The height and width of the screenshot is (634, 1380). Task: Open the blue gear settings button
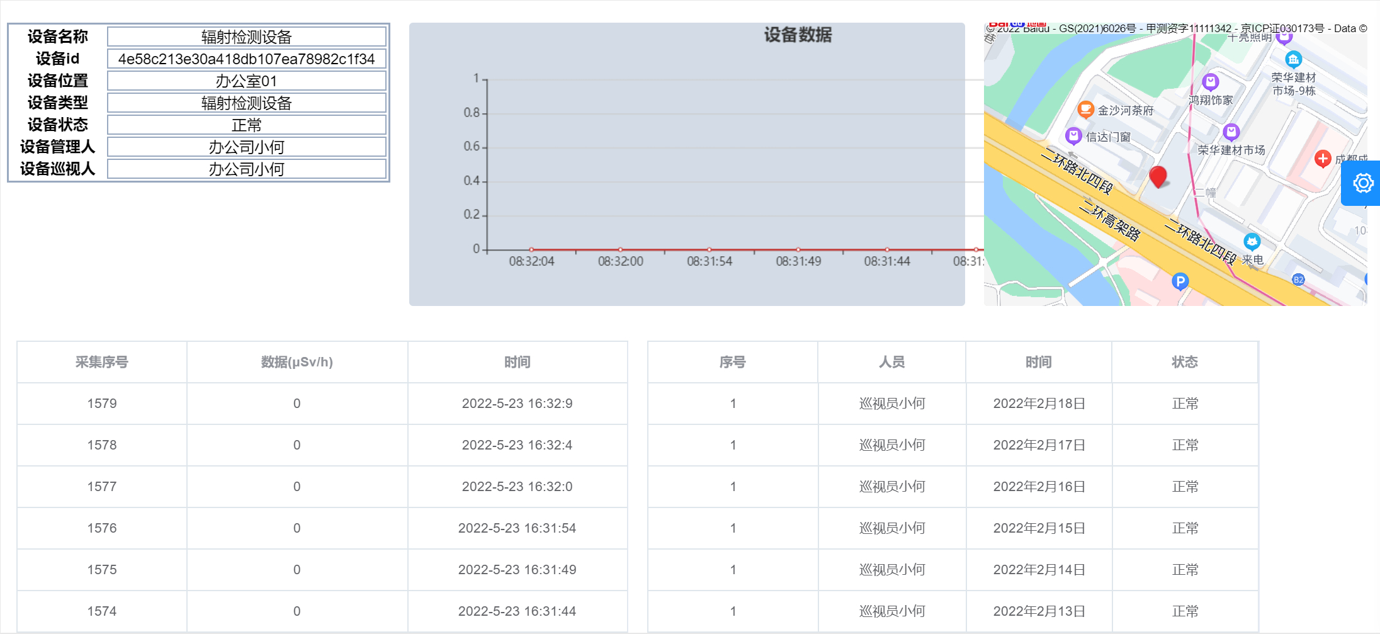click(1362, 183)
